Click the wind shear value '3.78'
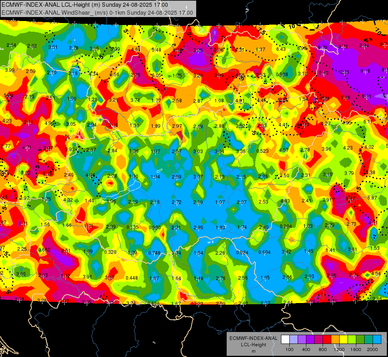This screenshot has height=357, width=388. (x=73, y=48)
